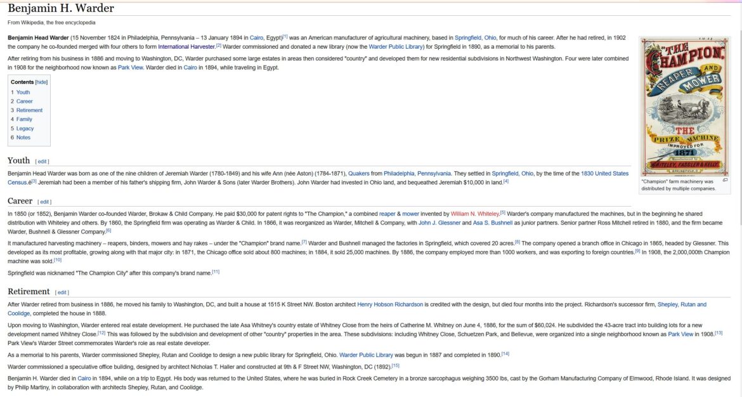The height and width of the screenshot is (397, 742).
Task: Click citation [11] after 'this company's brand name'
Action: (x=216, y=272)
